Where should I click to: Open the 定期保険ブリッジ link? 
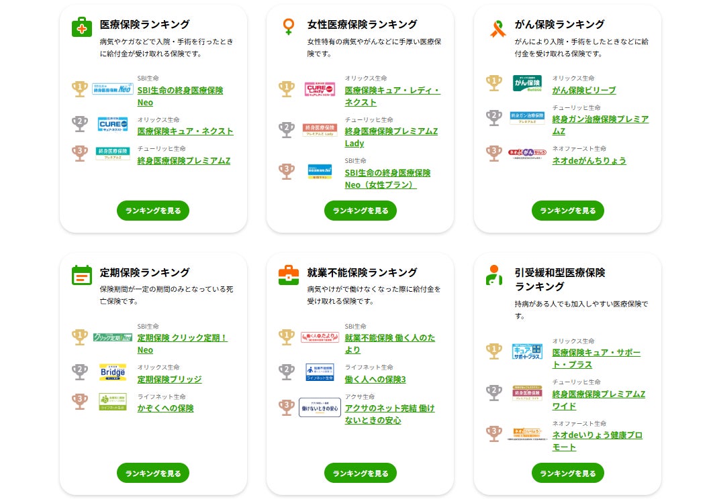tap(169, 379)
